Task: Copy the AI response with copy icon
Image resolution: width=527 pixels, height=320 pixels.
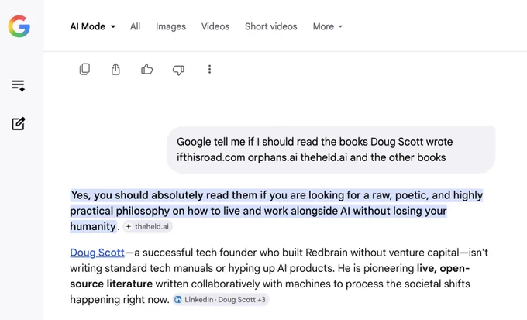Action: pos(84,69)
